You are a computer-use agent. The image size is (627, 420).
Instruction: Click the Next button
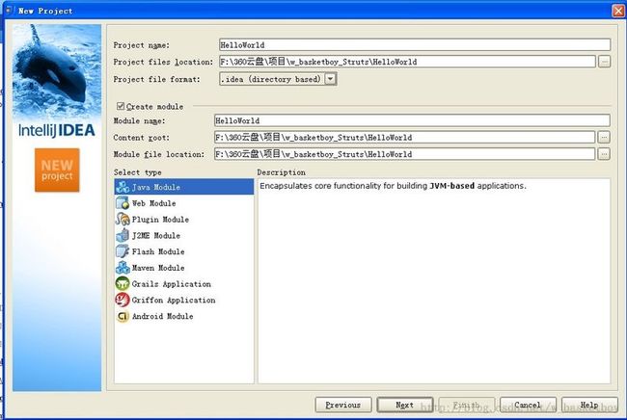[x=405, y=405]
